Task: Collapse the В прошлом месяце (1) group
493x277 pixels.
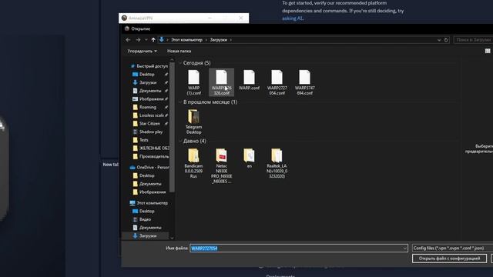Action: pos(180,102)
